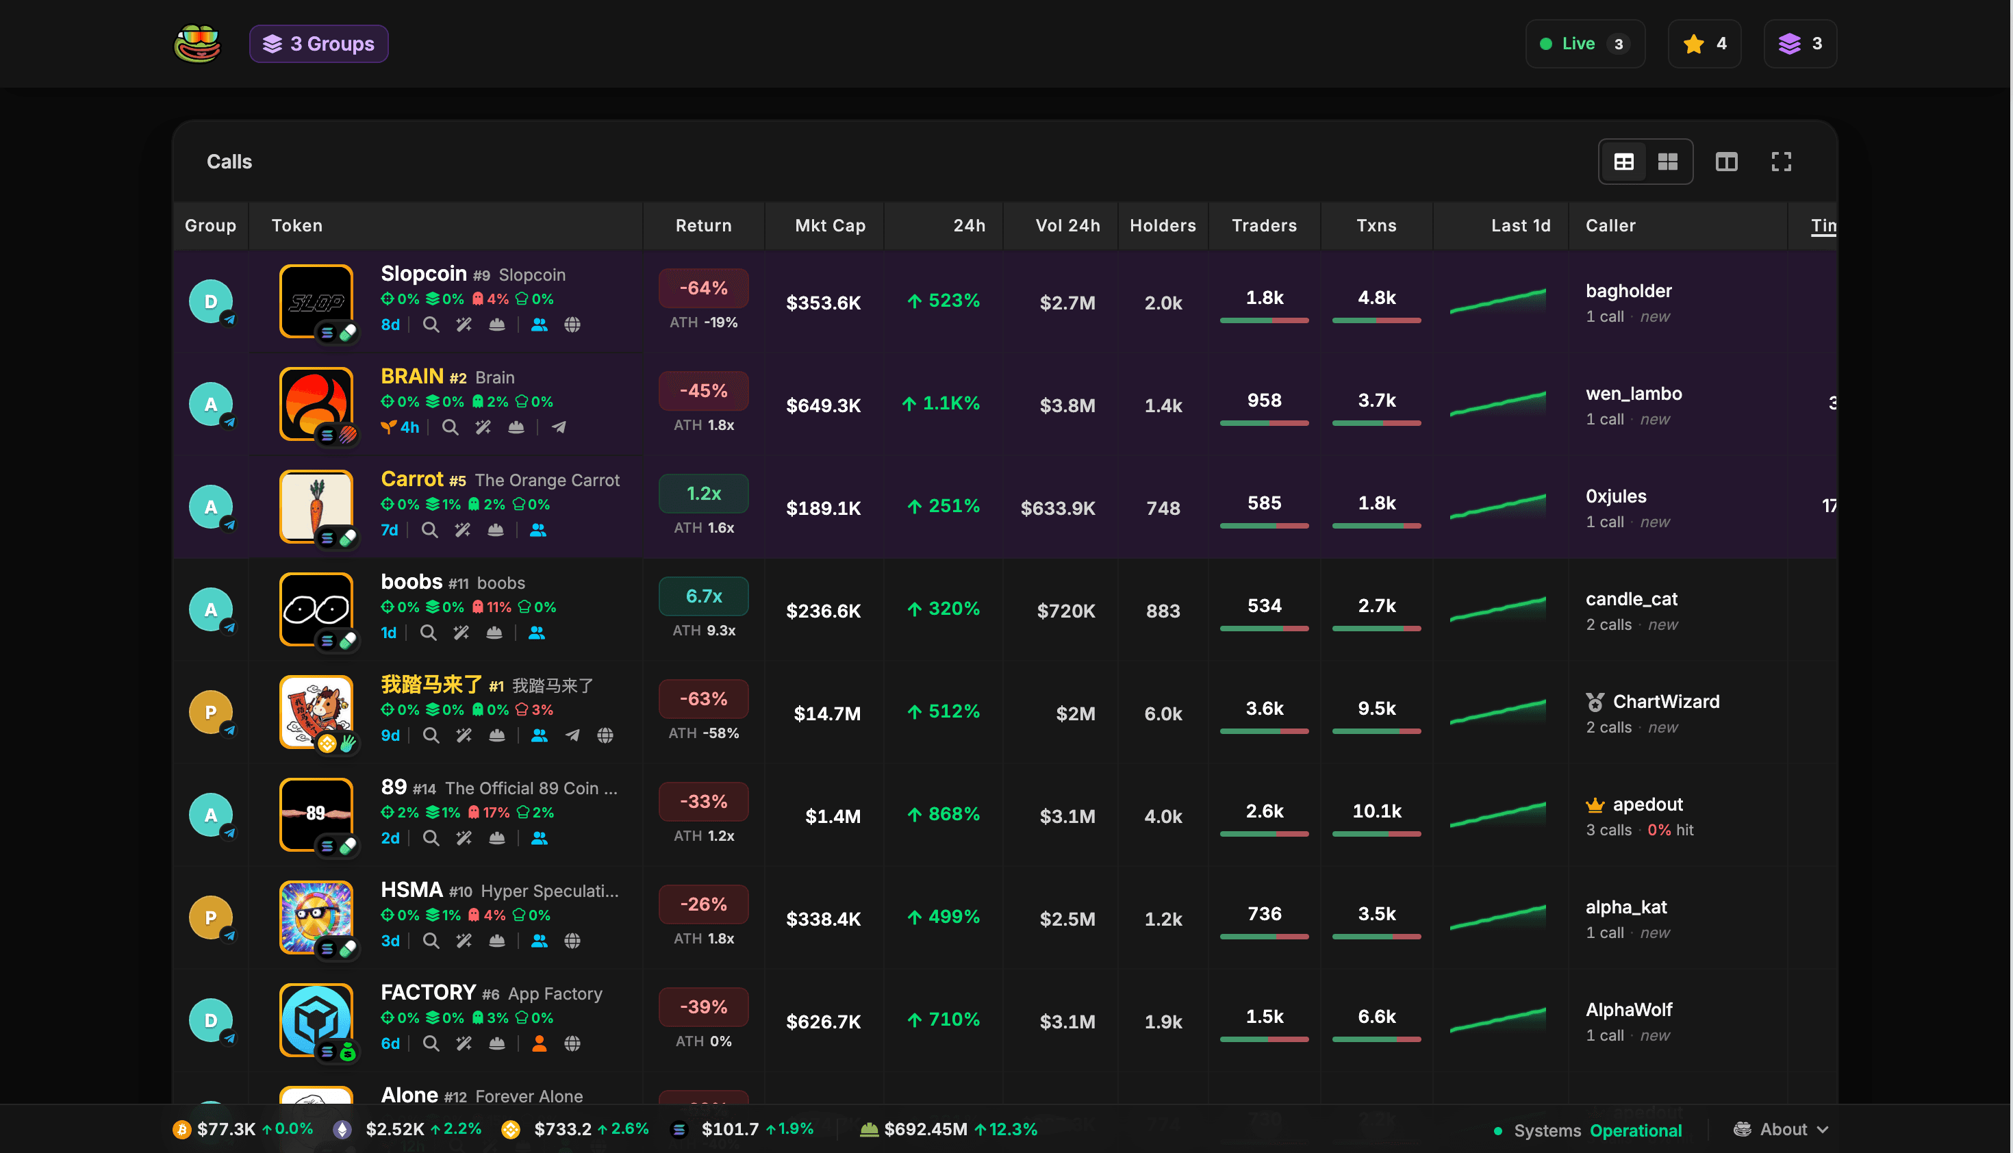2013x1153 pixels.
Task: Click globe icon in HSMA row
Action: [572, 941]
